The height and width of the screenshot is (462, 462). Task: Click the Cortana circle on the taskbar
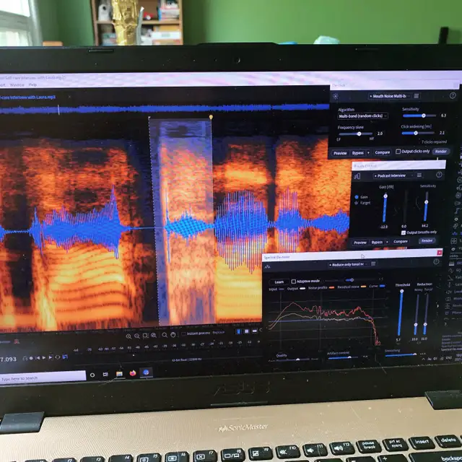(x=92, y=375)
